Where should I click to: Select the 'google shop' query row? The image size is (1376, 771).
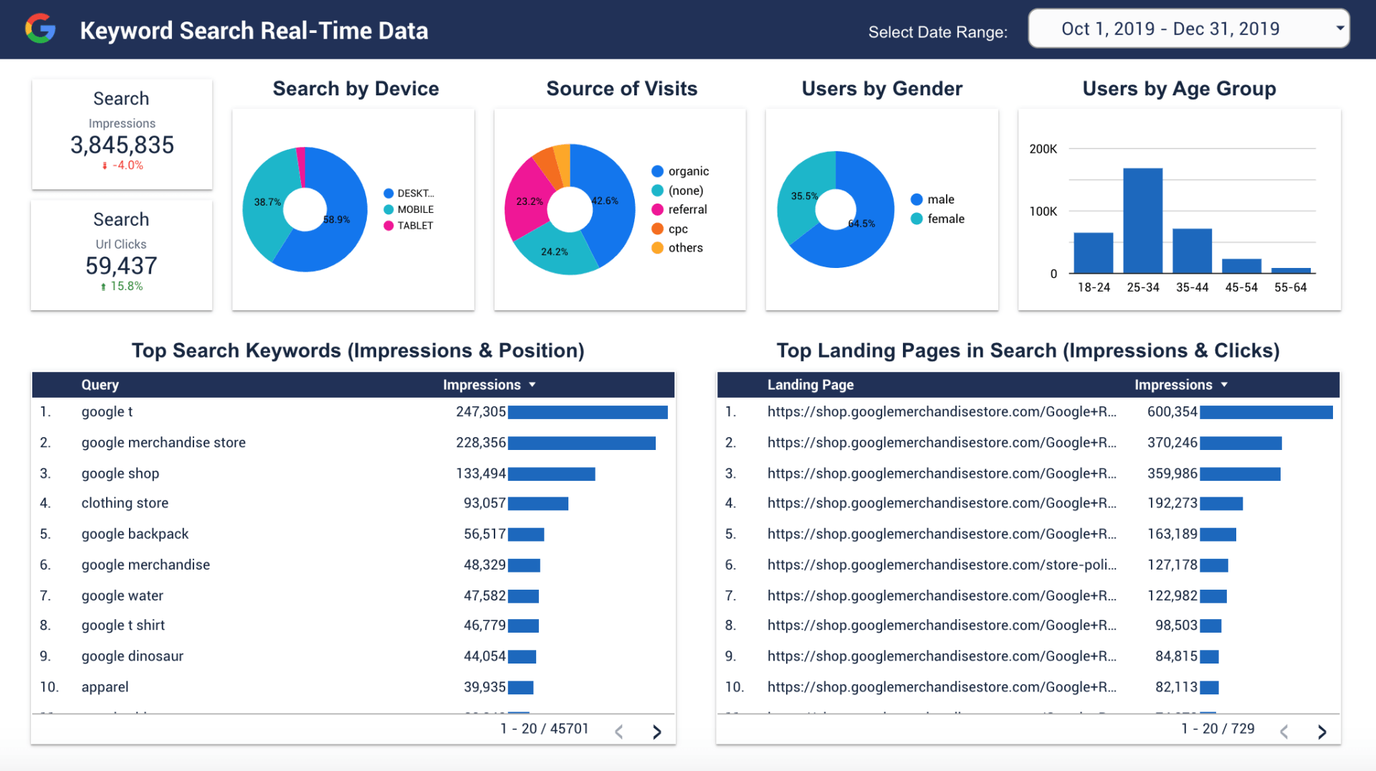tap(353, 474)
